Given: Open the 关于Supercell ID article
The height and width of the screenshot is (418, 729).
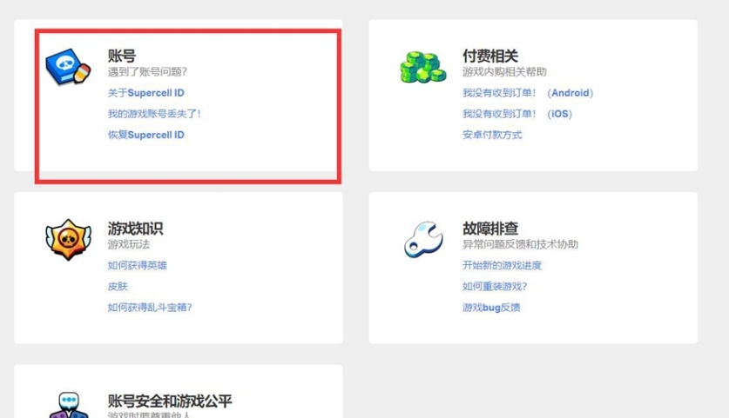Looking at the screenshot, I should click(145, 93).
